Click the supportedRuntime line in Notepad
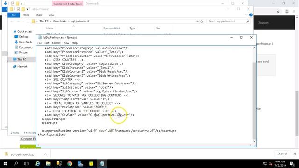The width and height of the screenshot is (299, 168). [109, 131]
